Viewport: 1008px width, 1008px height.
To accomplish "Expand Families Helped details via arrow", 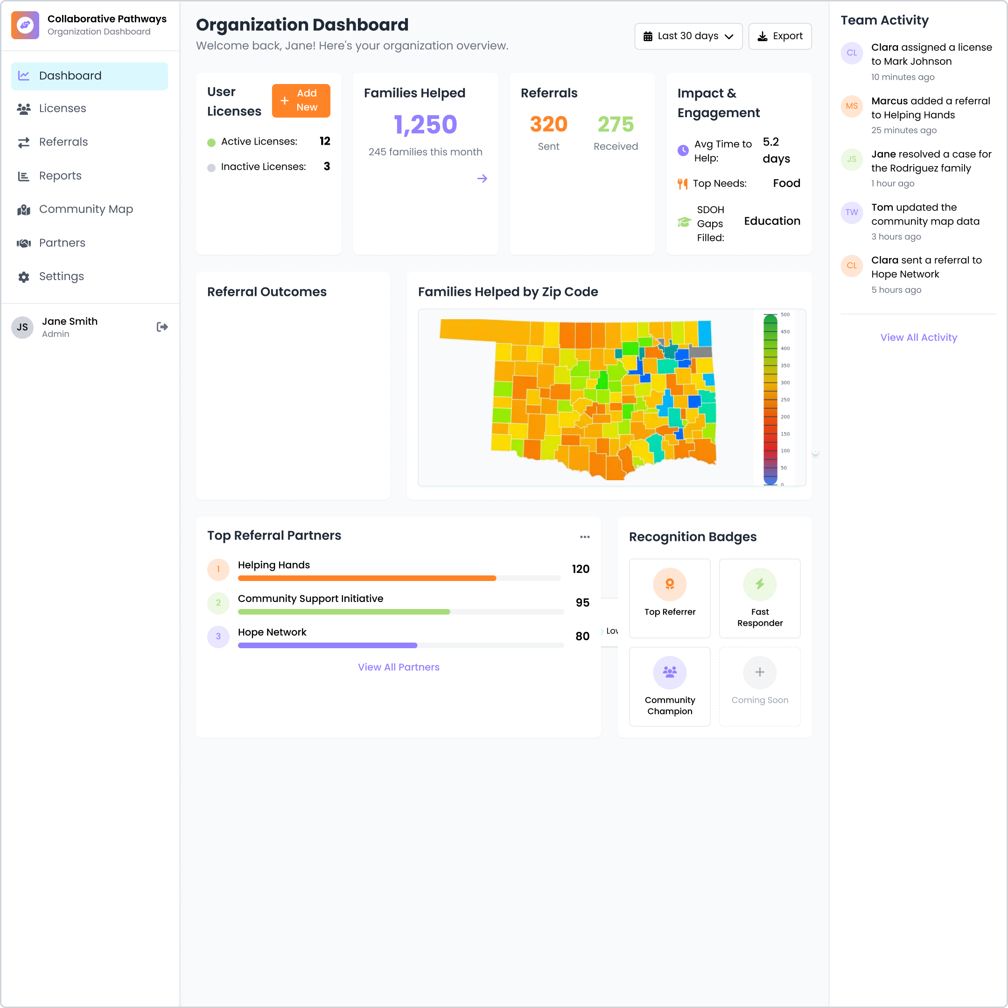I will click(482, 178).
